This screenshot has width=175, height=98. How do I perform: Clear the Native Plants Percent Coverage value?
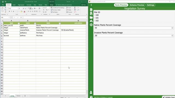(x=172, y=28)
